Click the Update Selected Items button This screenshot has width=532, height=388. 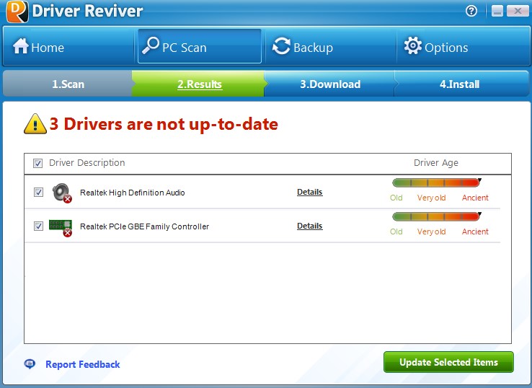point(448,362)
